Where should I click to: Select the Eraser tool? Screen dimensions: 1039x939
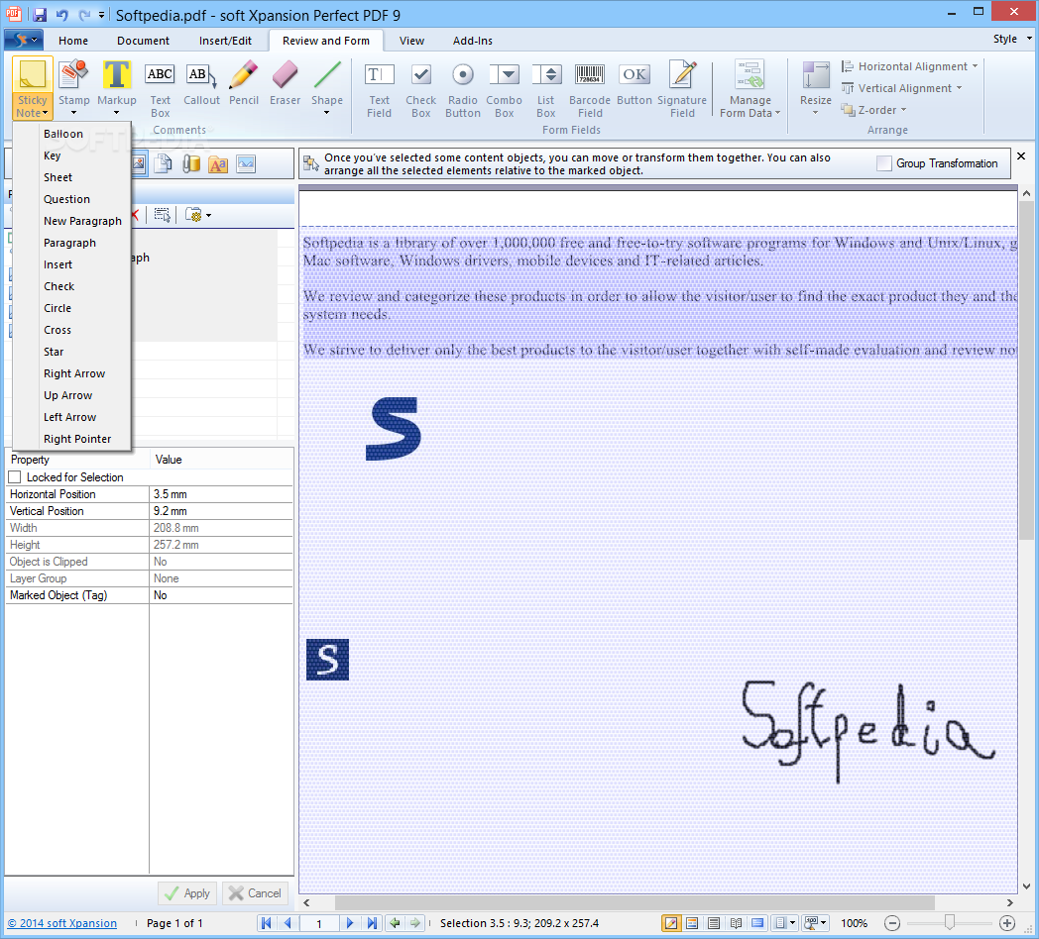pyautogui.click(x=285, y=83)
